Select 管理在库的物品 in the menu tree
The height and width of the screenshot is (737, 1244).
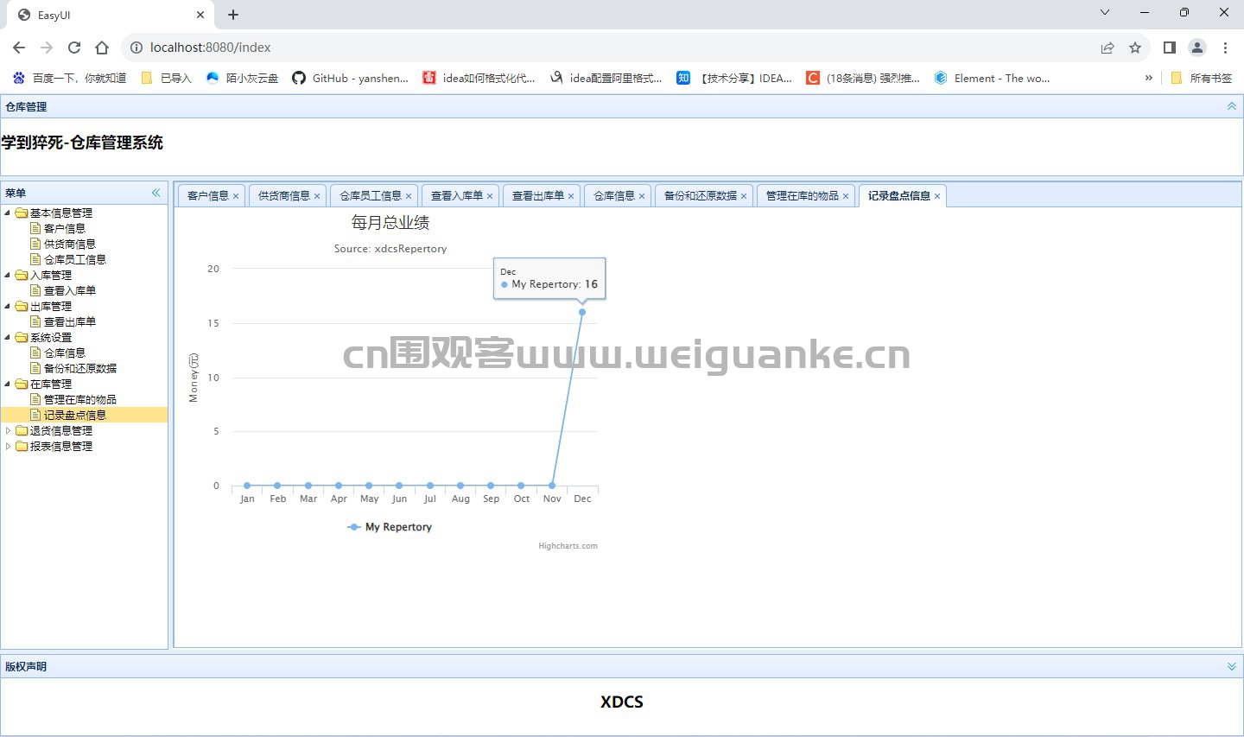(80, 399)
